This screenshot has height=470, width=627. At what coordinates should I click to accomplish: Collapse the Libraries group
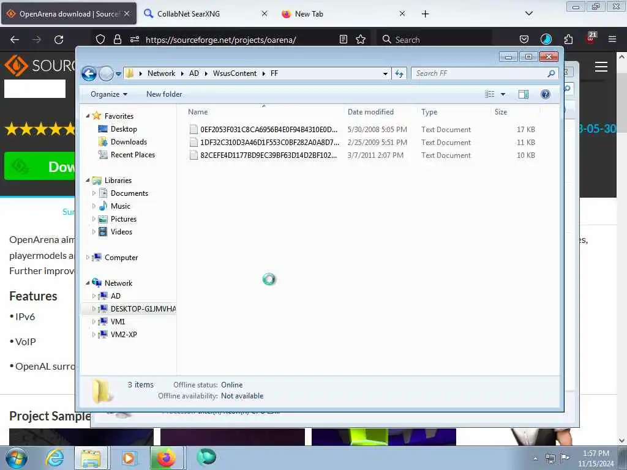tap(88, 181)
